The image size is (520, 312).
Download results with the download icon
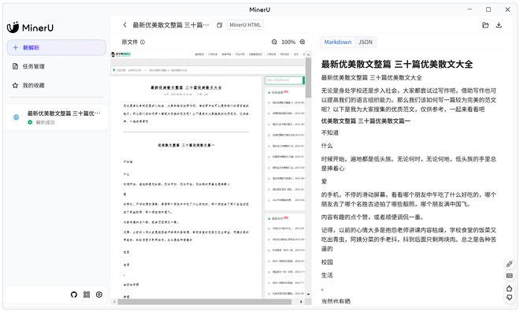499,25
